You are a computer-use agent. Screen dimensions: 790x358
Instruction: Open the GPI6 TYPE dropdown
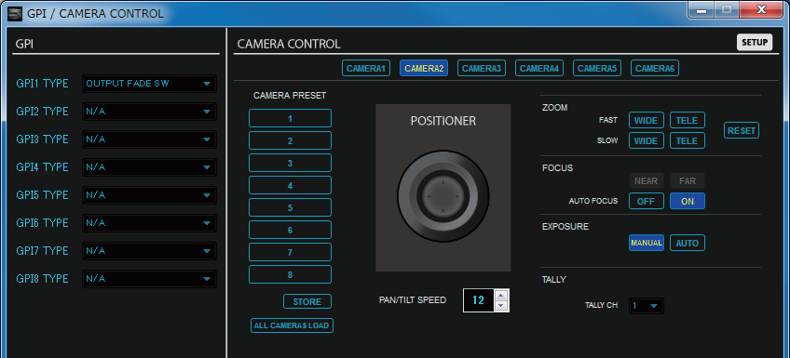coord(149,223)
